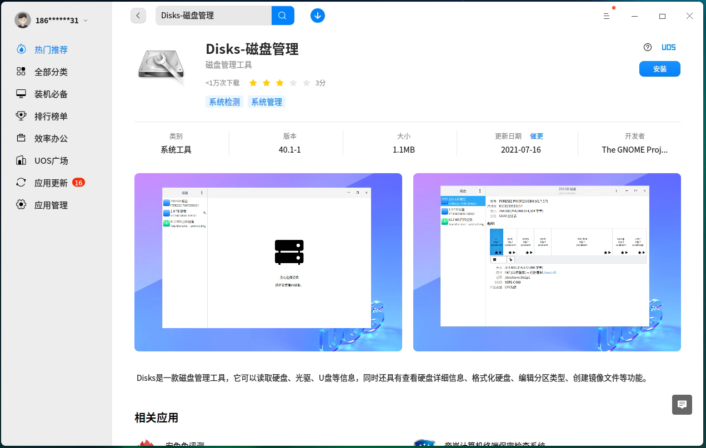This screenshot has height=448, width=706.
Task: Open the downloads manager icon
Action: [317, 16]
